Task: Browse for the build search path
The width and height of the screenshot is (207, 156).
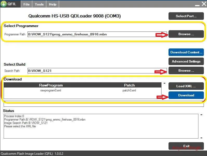Action: [186, 71]
